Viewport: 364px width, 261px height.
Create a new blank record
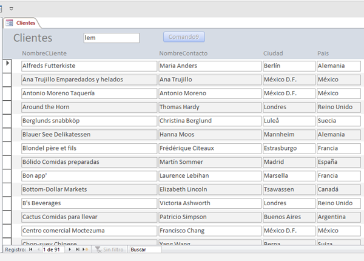coord(85,249)
